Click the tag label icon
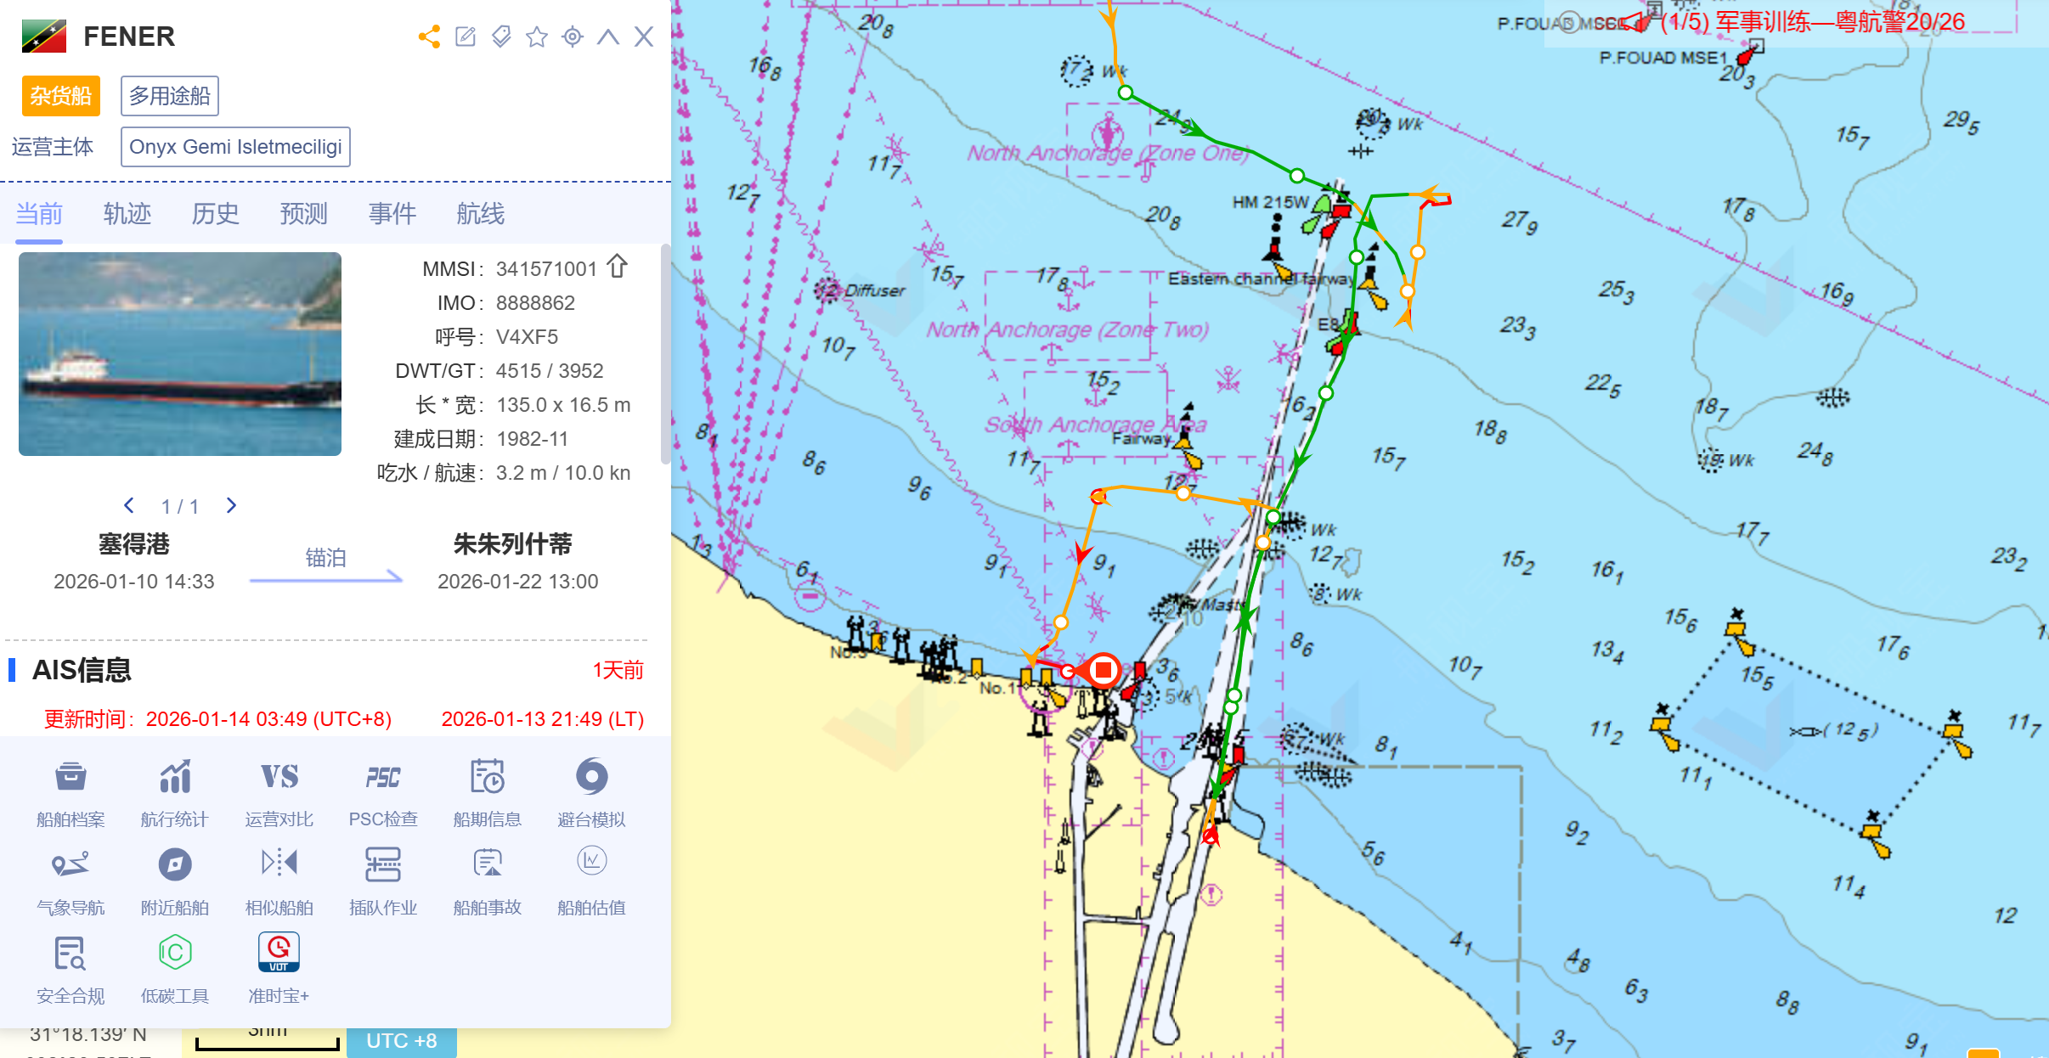 [x=501, y=37]
